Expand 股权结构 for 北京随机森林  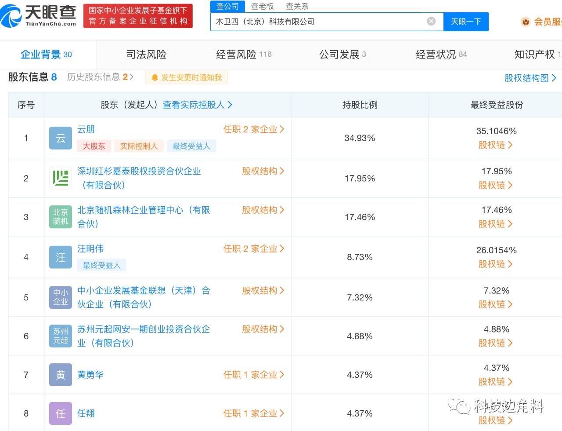point(263,210)
